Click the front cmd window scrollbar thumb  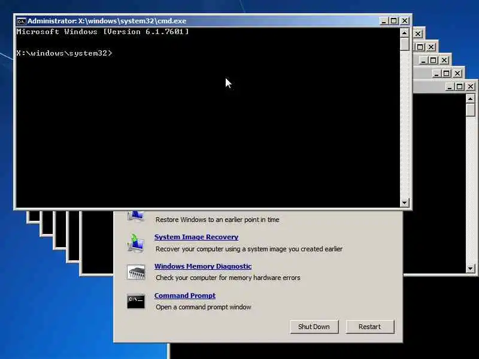click(405, 44)
